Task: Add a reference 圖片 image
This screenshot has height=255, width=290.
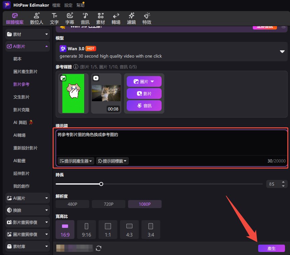Action: (x=144, y=81)
